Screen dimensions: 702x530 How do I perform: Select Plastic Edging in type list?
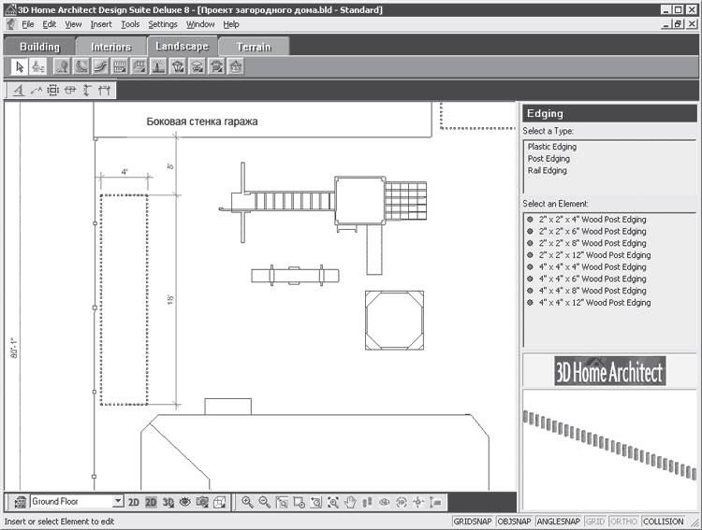click(x=552, y=147)
